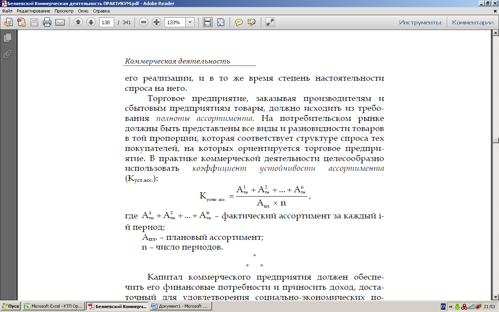499x312 pixels.
Task: Click the 133% zoom value field
Action: click(175, 22)
